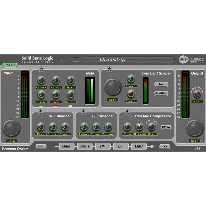This screenshot has height=206, width=206.
Task: Toggle the Gate section power button
Action: pos(41,69)
